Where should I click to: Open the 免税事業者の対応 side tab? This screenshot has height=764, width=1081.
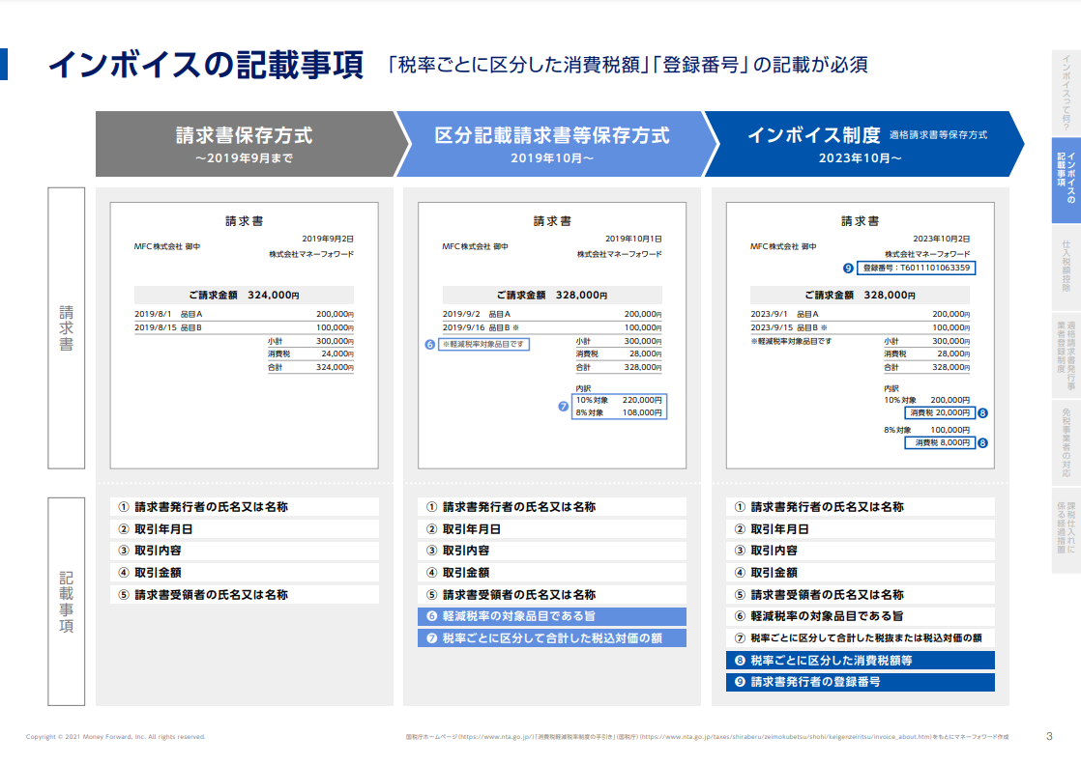point(1066,442)
